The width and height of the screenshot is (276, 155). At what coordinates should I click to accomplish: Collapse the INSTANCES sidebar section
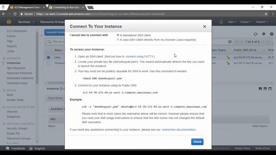pos(4,58)
